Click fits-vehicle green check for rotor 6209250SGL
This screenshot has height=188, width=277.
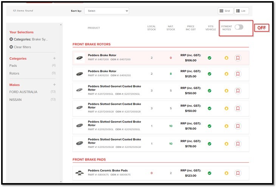pos(209,126)
